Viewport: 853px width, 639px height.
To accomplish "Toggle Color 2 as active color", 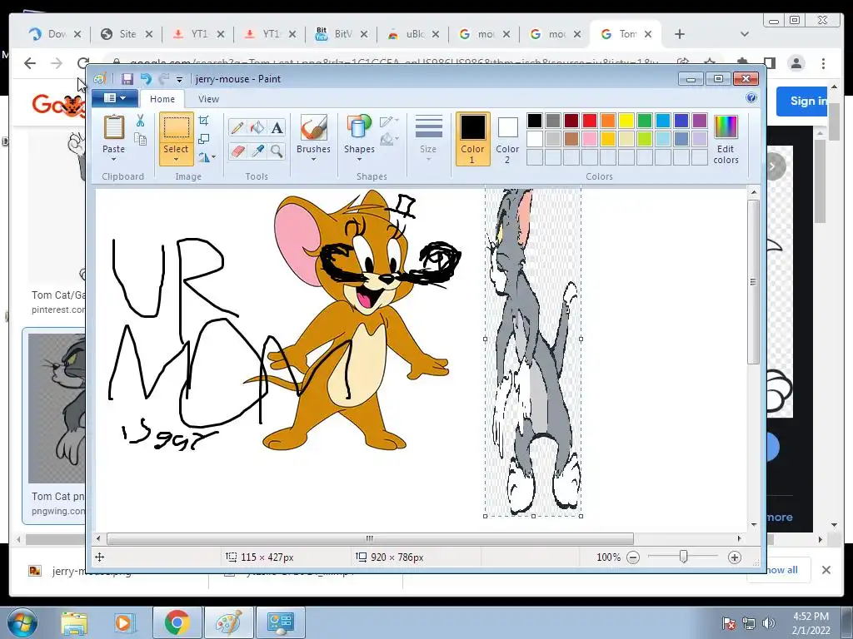I will (507, 139).
